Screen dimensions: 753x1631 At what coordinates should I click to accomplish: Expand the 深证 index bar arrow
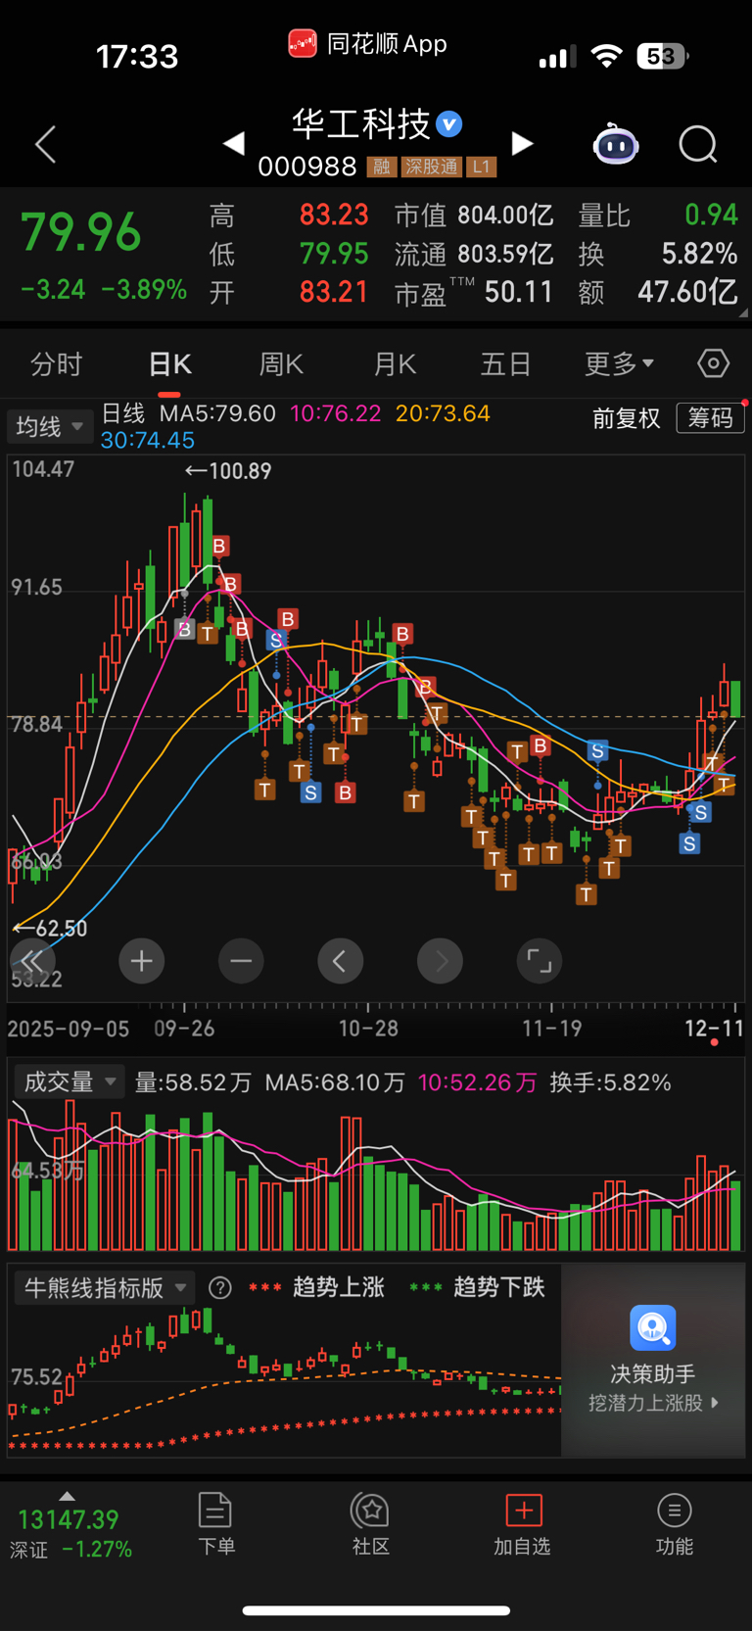point(67,1496)
